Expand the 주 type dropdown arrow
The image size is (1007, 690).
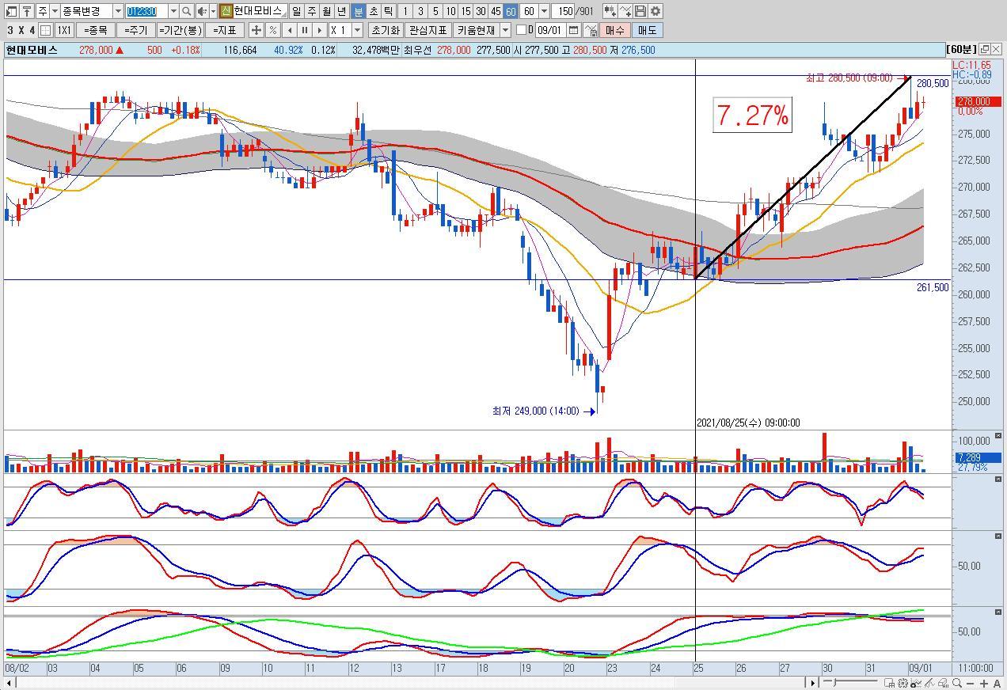[55, 11]
